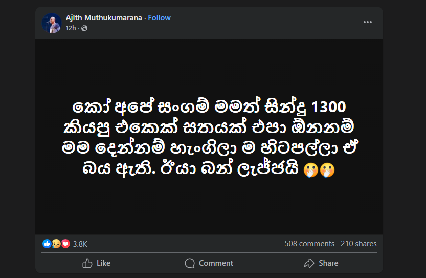Click the arrow Share icon
This screenshot has width=426, height=278.
pos(309,263)
